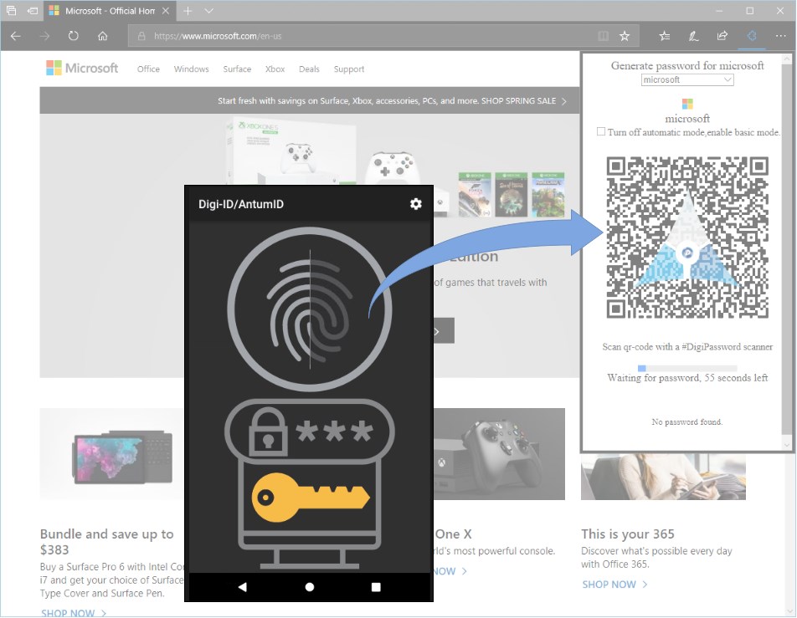Click the Shop Spring Sale banner link
Viewport: 797px width, 618px height.
523,101
